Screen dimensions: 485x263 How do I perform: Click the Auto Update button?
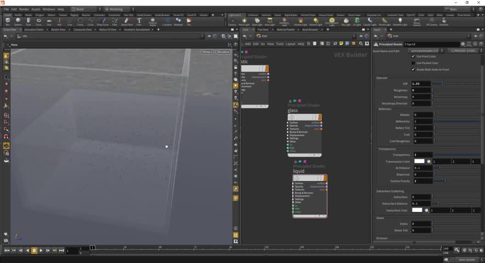tap(467, 259)
